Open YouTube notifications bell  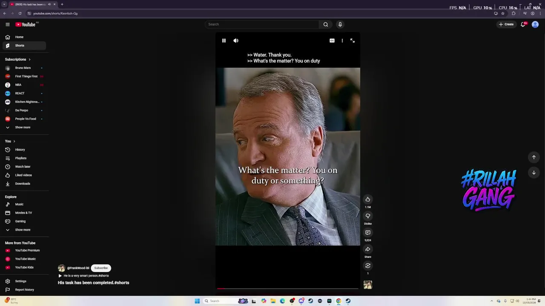click(523, 24)
